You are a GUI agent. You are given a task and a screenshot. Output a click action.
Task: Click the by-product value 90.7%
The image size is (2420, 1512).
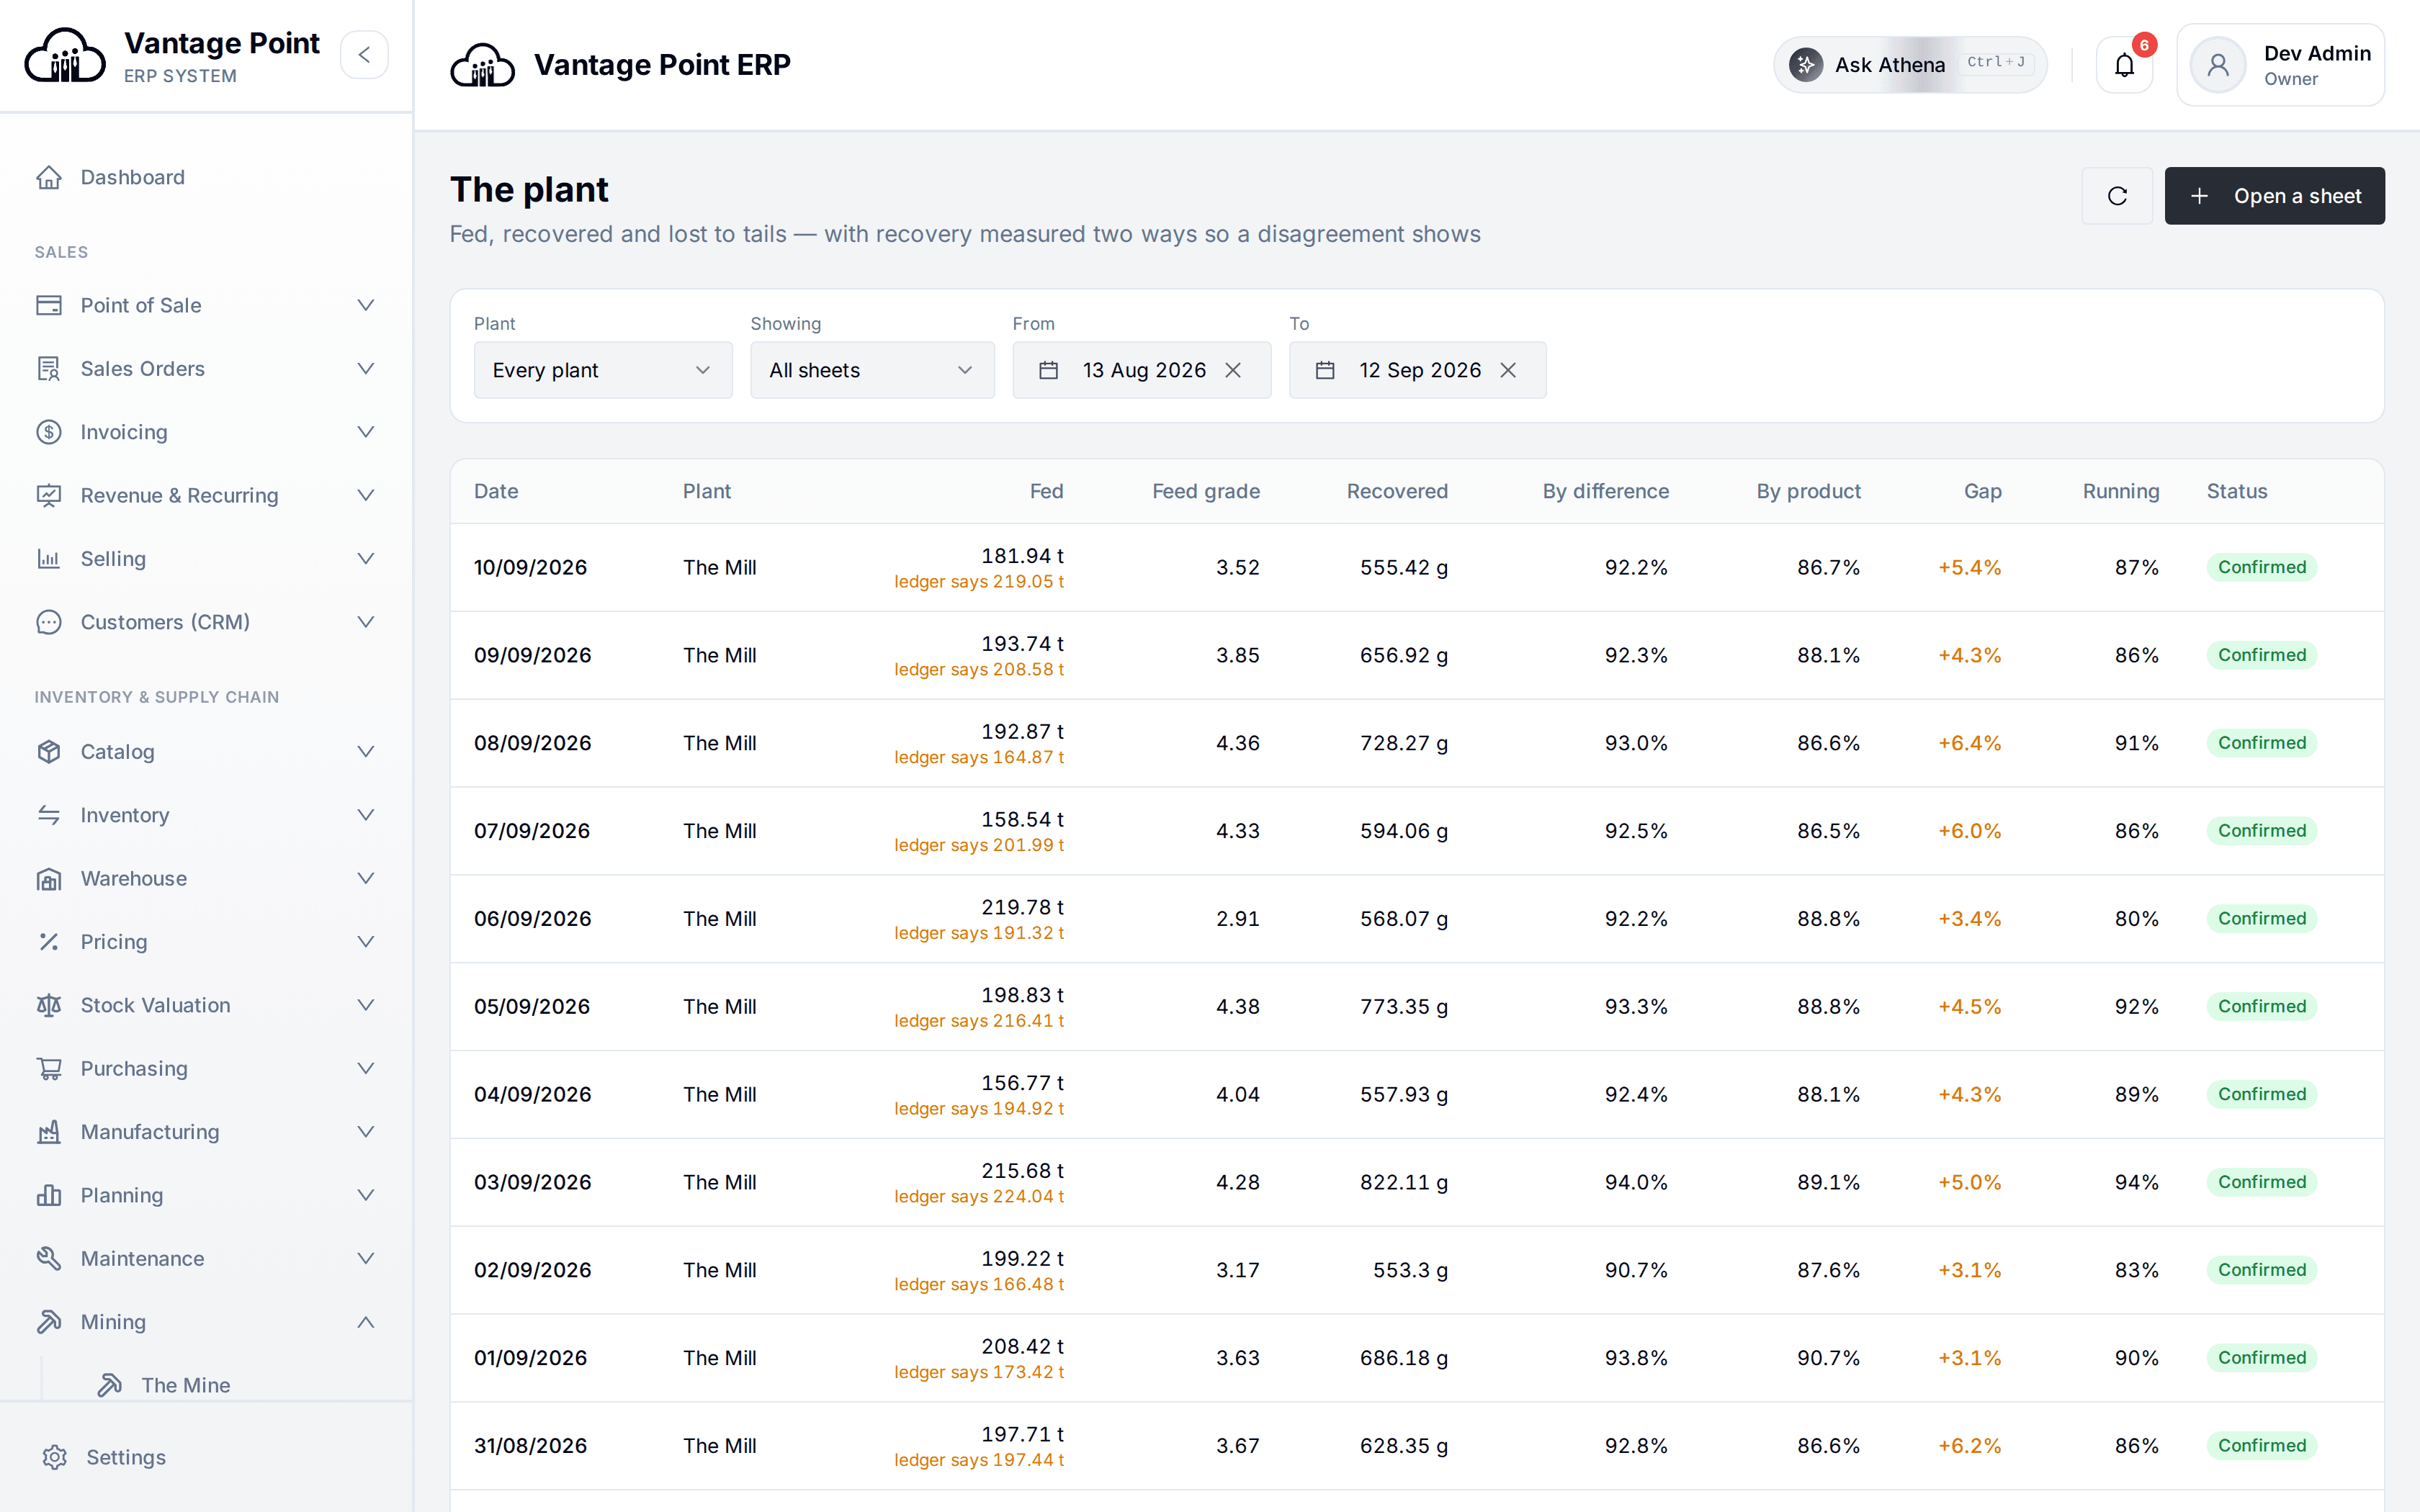1828,1358
